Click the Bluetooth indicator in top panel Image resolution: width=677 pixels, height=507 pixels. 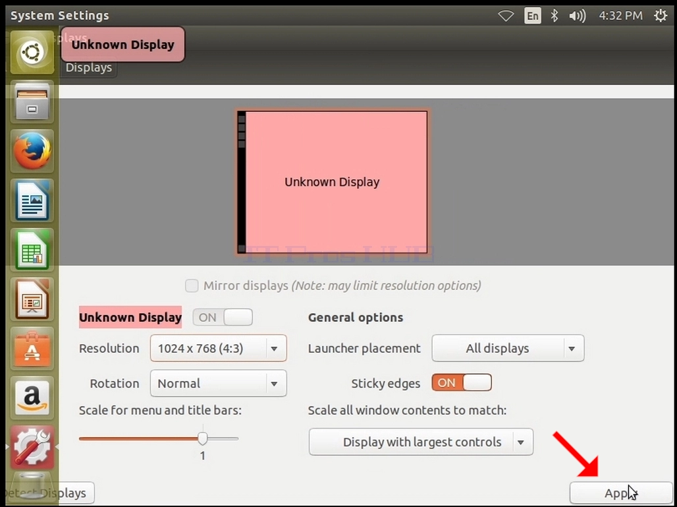click(554, 16)
